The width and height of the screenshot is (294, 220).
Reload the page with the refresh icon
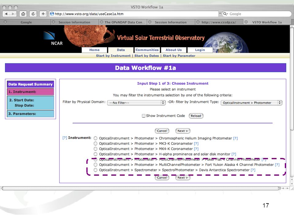(33, 14)
